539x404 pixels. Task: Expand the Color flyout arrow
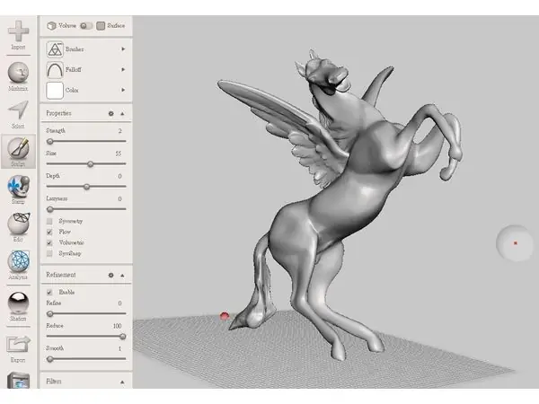123,90
